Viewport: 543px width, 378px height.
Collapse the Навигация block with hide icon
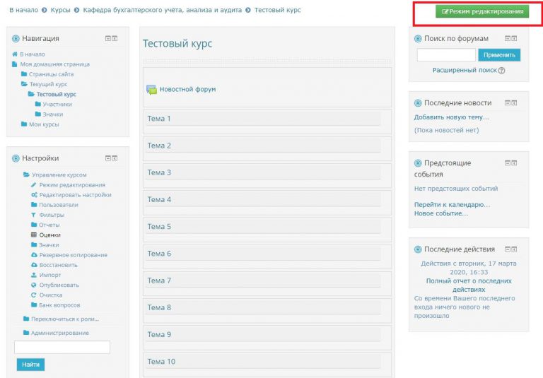107,38
